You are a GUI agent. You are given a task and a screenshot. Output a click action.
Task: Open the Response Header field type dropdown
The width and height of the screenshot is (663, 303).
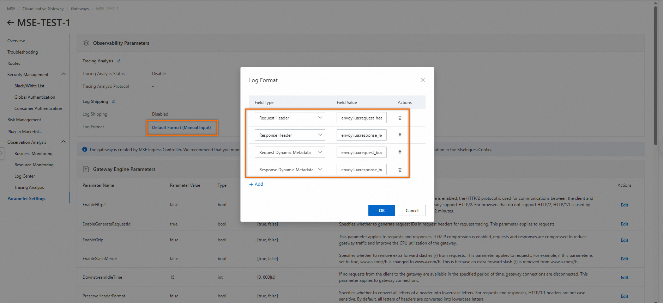[x=290, y=135]
